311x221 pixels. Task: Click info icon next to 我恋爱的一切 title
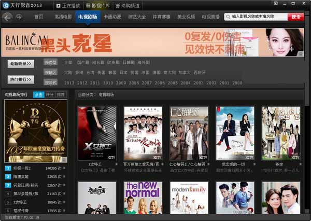pyautogui.click(x=255, y=164)
